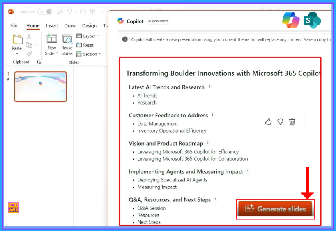336x231 pixels.
Task: Click the Generate slides button
Action: click(x=275, y=209)
